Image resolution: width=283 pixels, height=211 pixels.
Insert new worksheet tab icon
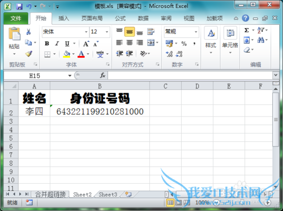click(128, 194)
